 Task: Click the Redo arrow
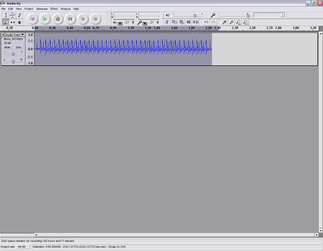tap(213, 22)
